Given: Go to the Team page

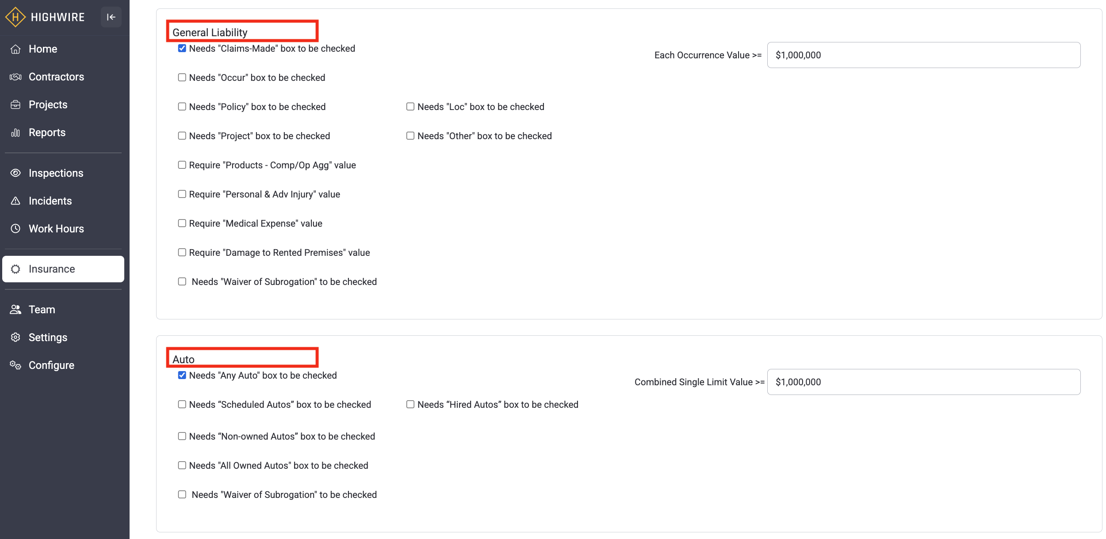Looking at the screenshot, I should 42,310.
